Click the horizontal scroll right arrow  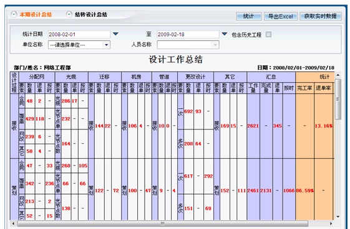click(x=331, y=223)
